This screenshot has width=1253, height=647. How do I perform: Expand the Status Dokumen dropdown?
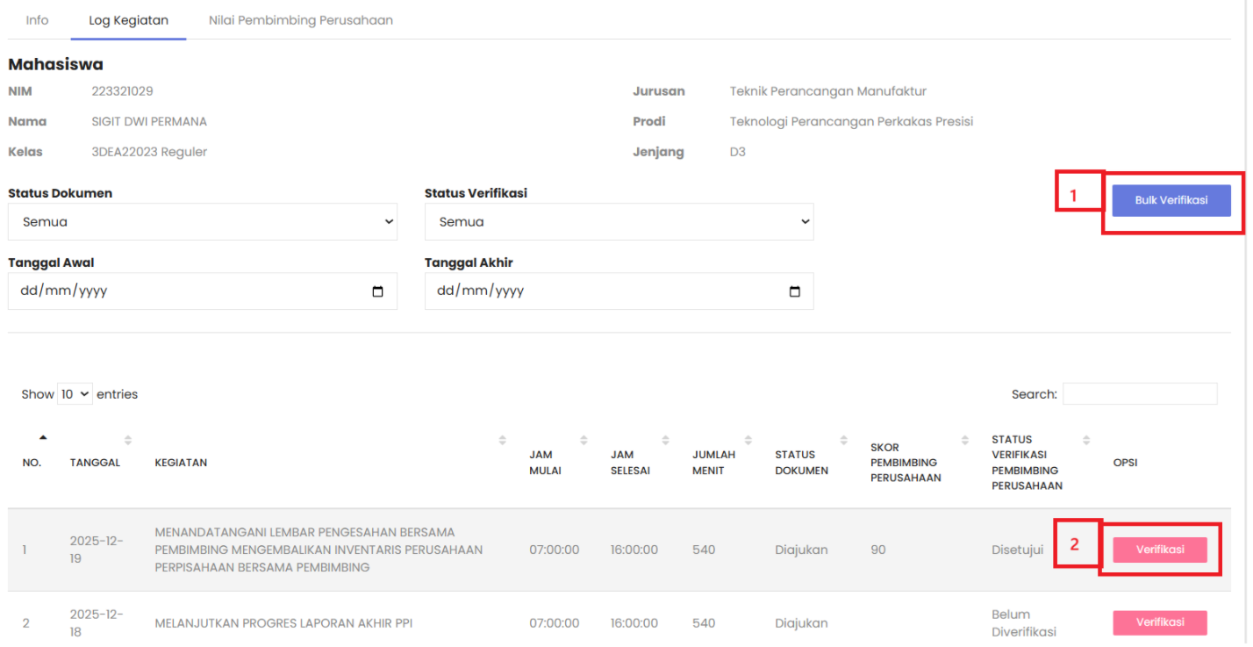click(202, 222)
